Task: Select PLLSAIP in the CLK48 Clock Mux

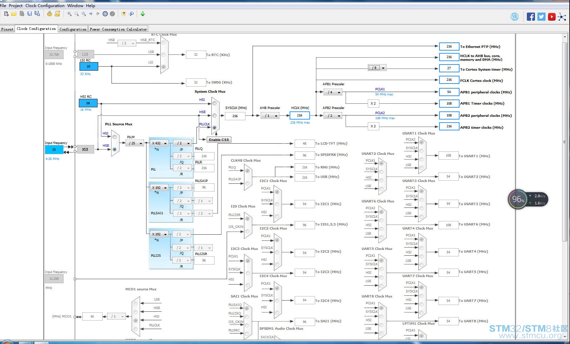Action: [x=247, y=183]
